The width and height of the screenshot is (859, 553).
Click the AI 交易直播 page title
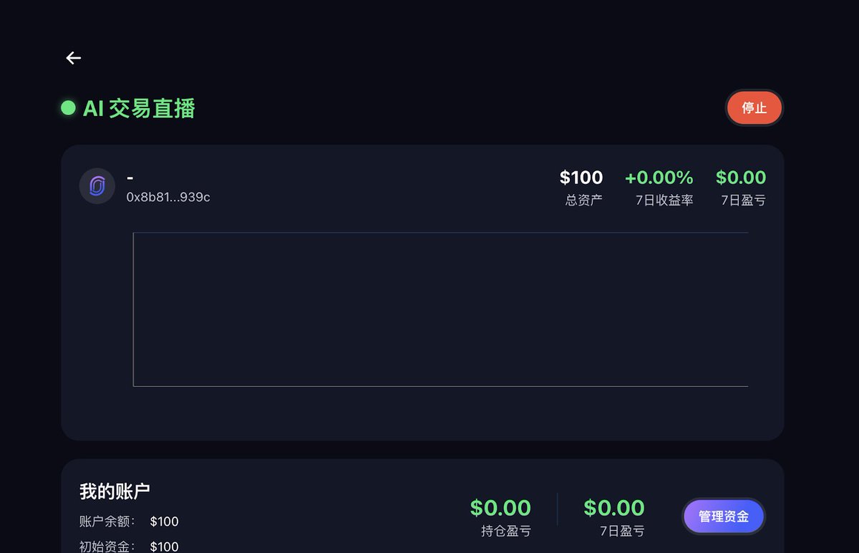[139, 108]
